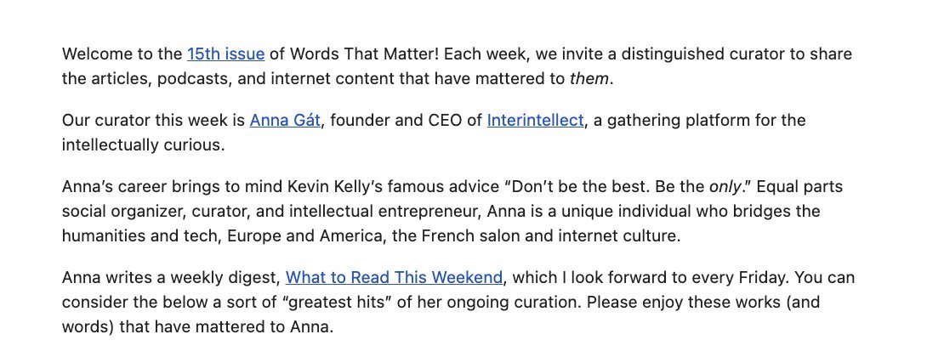Viewport: 927px width, 357px height.
Task: Follow the Interintellect link
Action: tap(535, 121)
